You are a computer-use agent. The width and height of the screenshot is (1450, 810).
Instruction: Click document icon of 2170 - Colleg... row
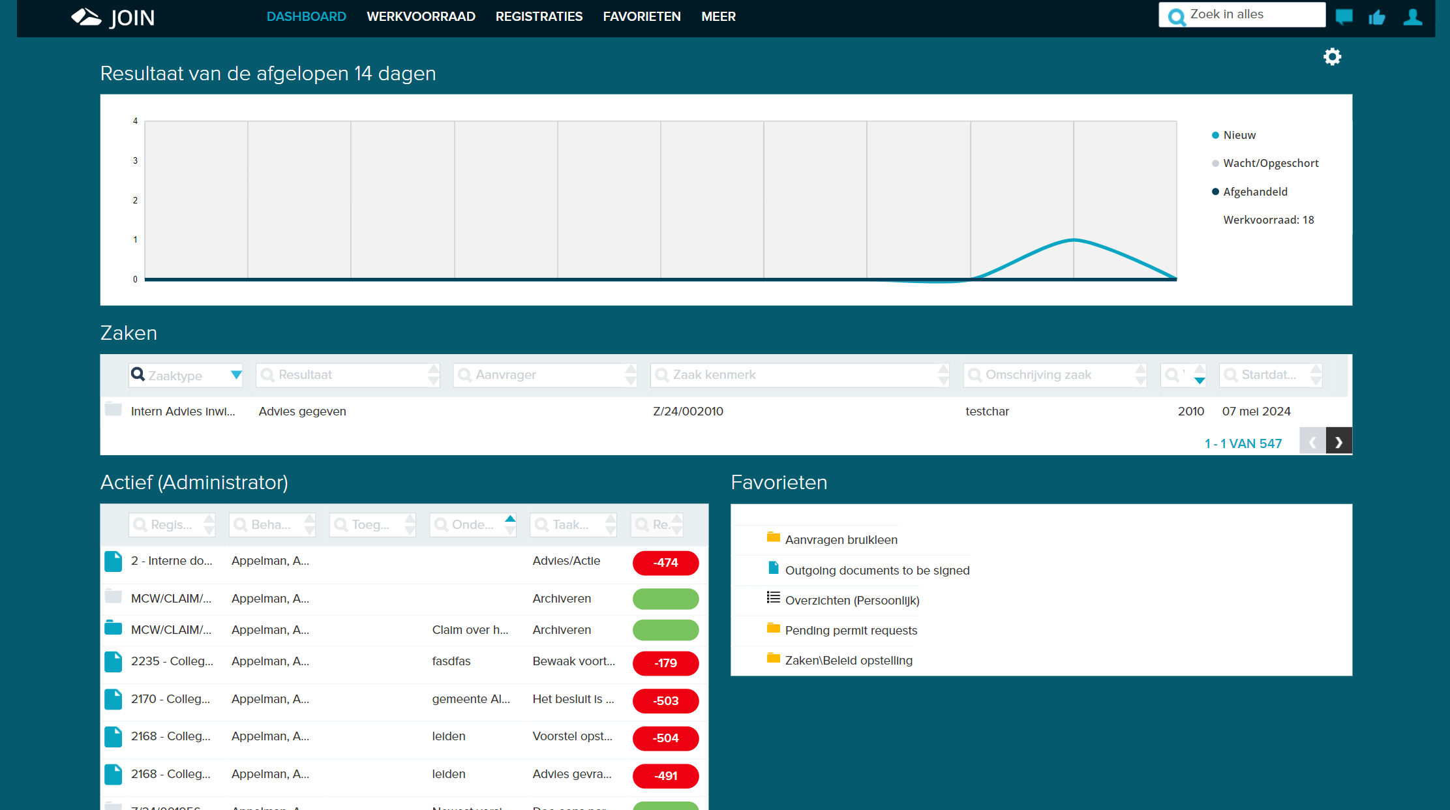113,699
